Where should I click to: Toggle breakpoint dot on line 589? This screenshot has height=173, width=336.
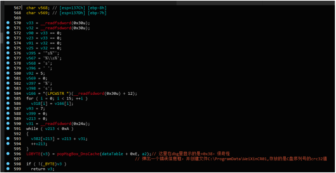[8, 118]
